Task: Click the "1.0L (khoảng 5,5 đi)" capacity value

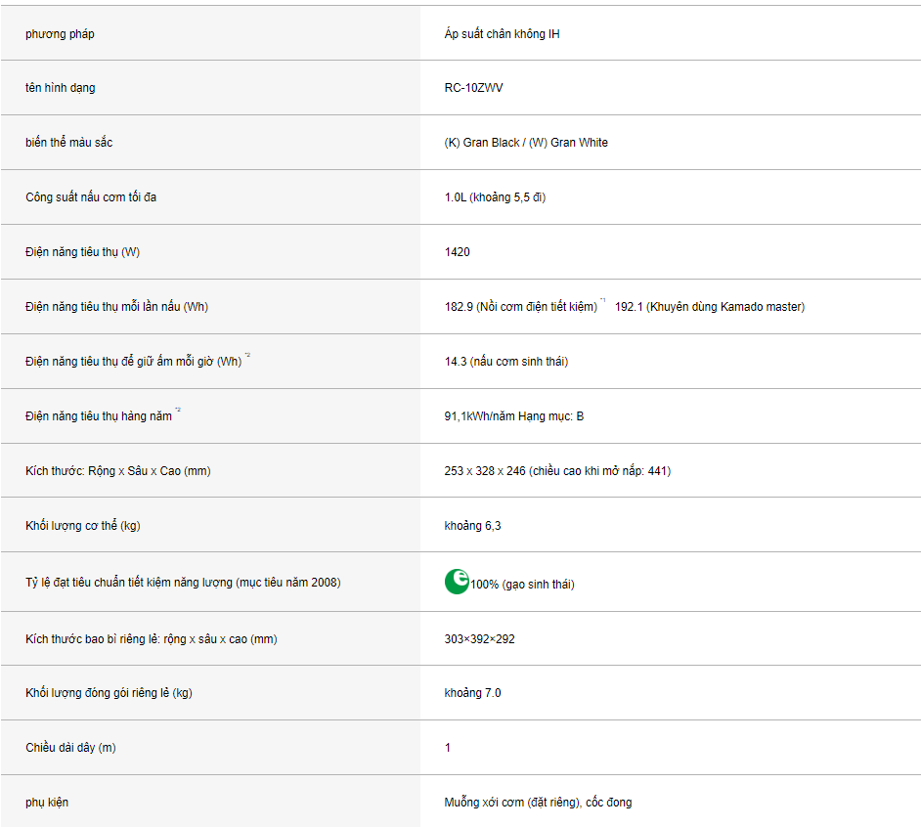Action: click(x=495, y=197)
